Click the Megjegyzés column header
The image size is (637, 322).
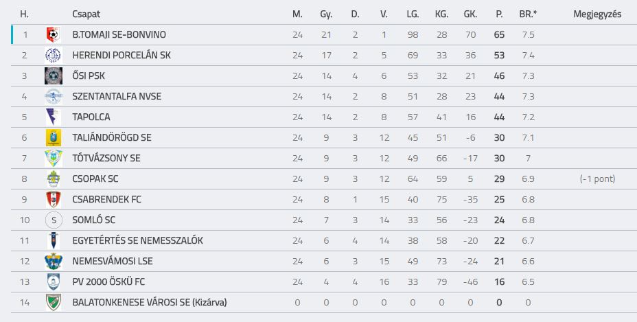tap(597, 14)
